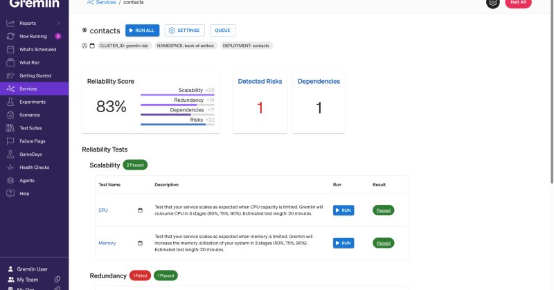The width and height of the screenshot is (554, 290).
Task: Click the Dependencies score progress bar
Action: tap(177, 115)
